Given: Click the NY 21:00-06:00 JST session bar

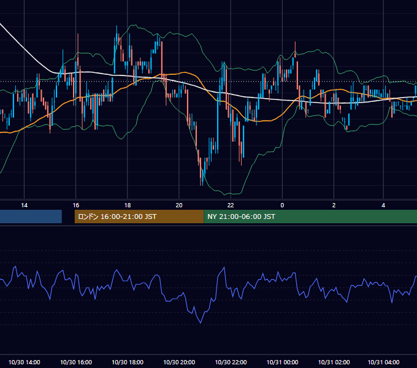Looking at the screenshot, I should [x=310, y=217].
